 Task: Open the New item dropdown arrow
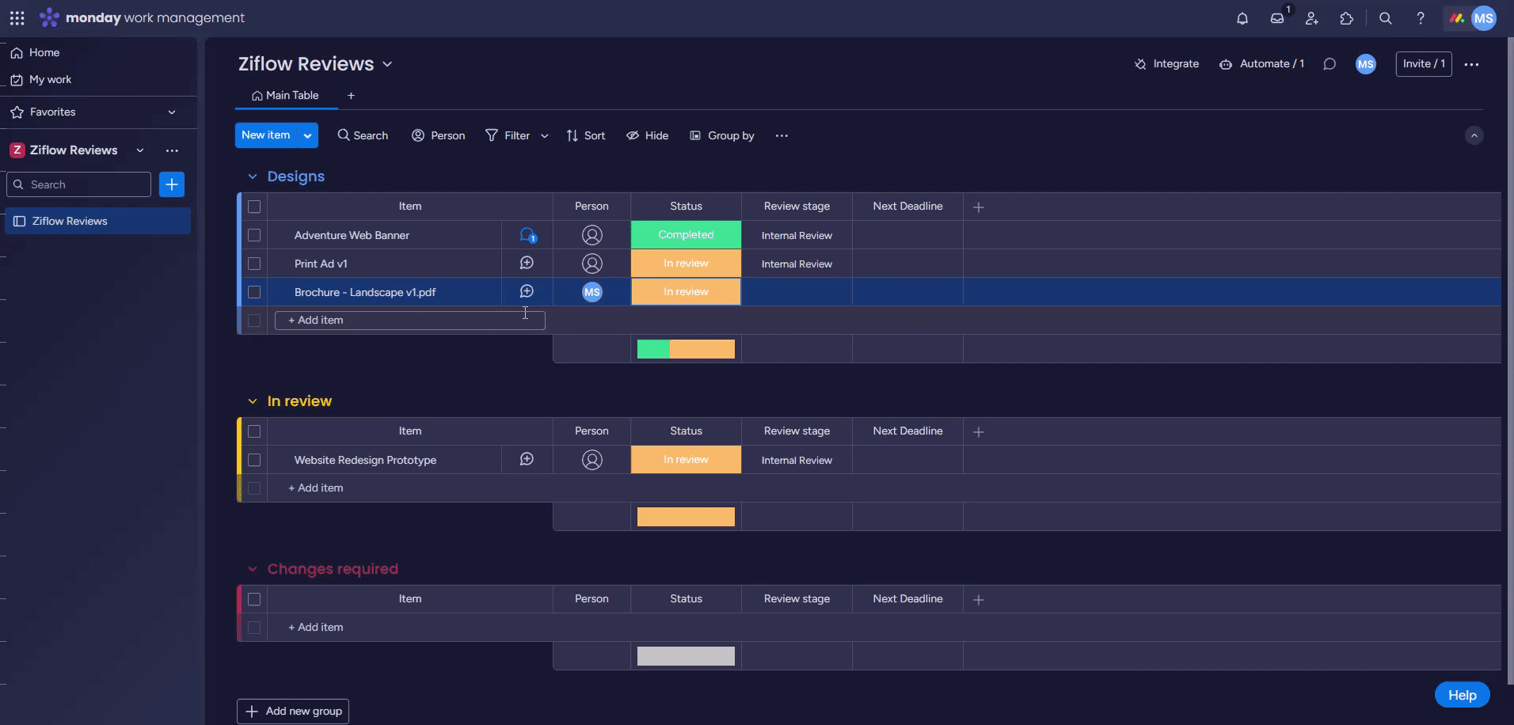(307, 135)
